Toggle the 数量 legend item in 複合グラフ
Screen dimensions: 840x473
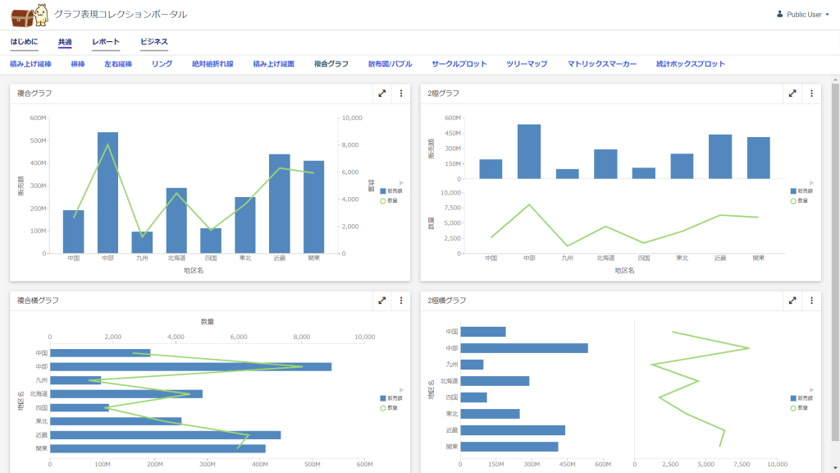coord(392,200)
